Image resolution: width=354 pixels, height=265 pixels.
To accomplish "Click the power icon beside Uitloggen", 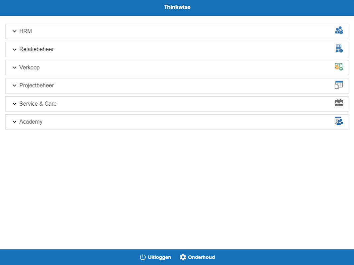I will tap(143, 257).
